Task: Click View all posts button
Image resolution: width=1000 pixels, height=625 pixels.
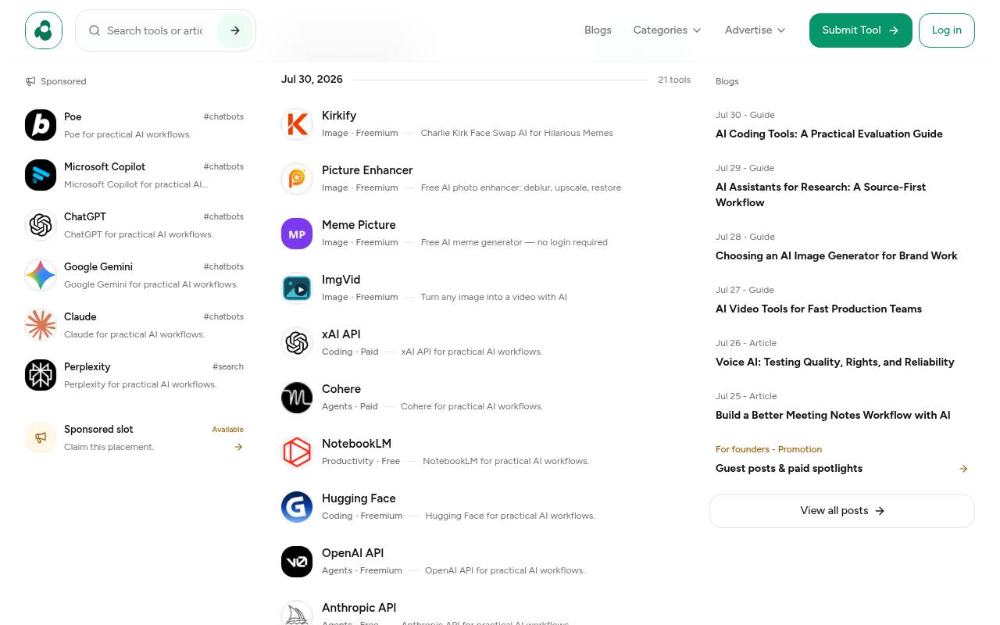Action: [842, 511]
